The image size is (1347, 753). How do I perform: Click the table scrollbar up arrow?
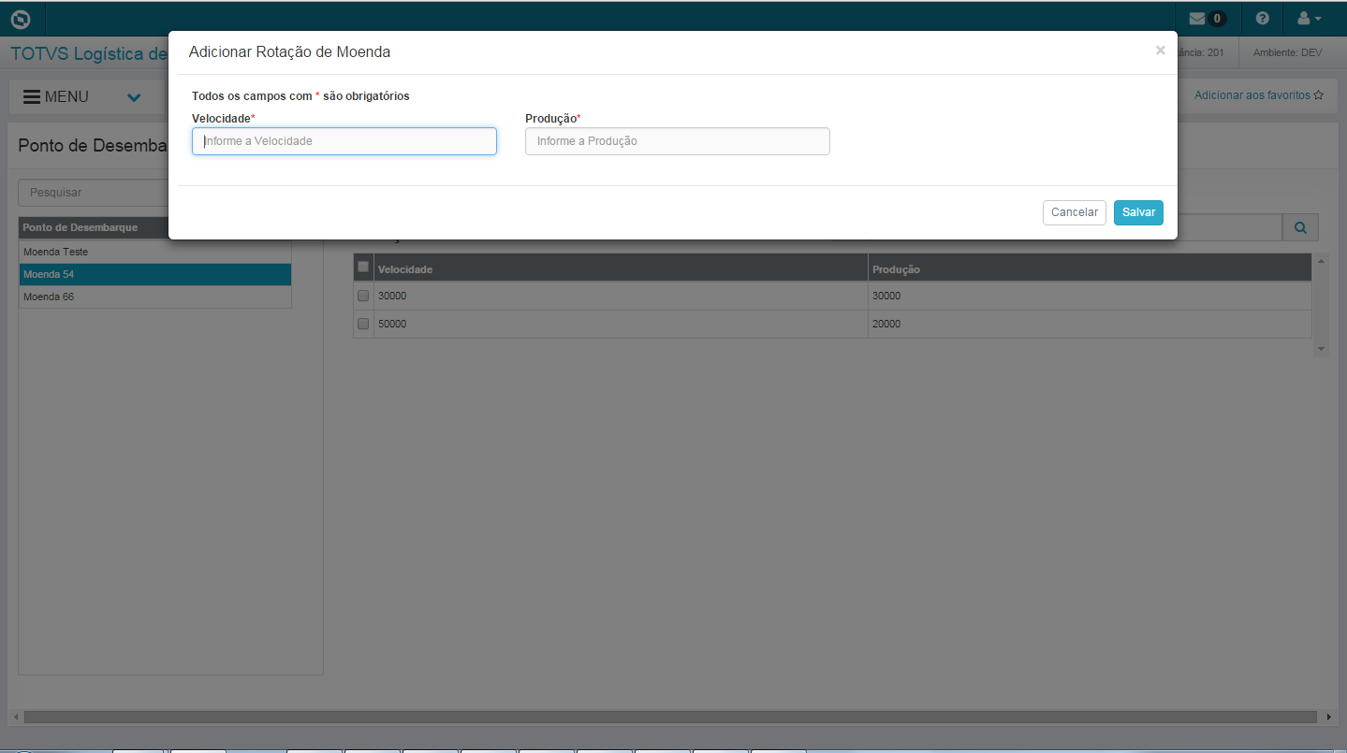(1321, 260)
